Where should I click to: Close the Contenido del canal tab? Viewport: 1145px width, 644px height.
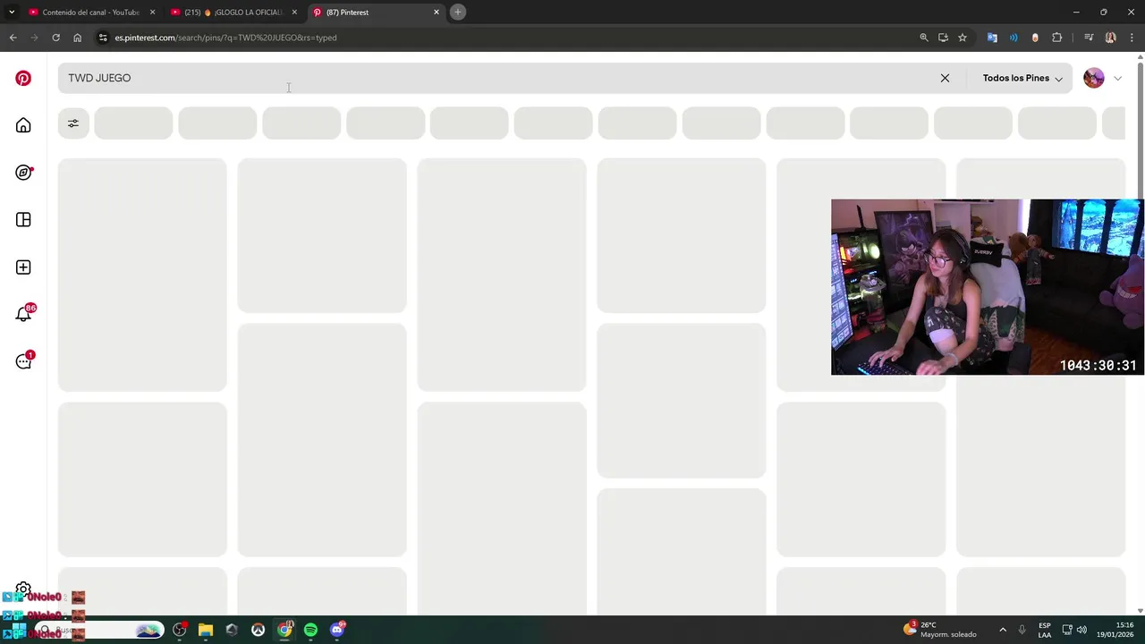(152, 13)
